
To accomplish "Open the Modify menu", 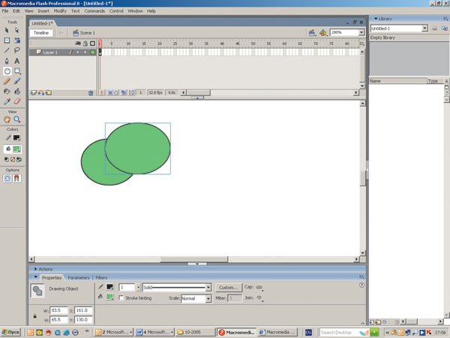I will 60,11.
